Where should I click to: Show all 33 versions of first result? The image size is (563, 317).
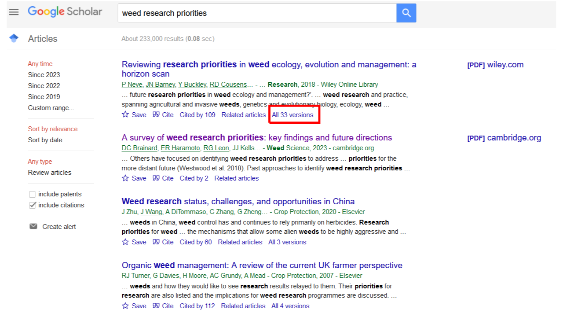(292, 115)
